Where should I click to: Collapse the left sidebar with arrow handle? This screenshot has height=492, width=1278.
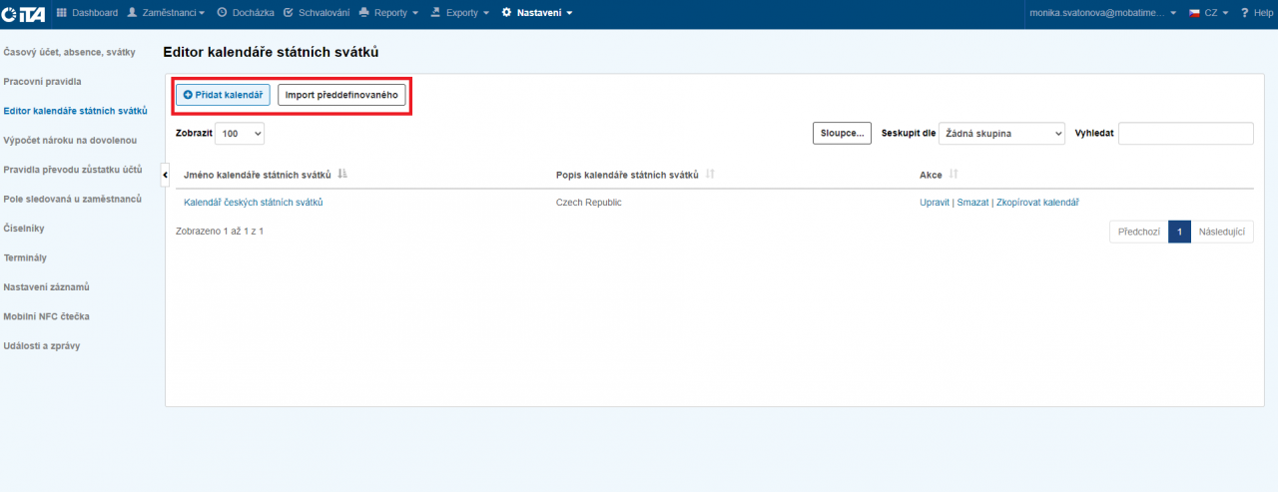pos(165,175)
